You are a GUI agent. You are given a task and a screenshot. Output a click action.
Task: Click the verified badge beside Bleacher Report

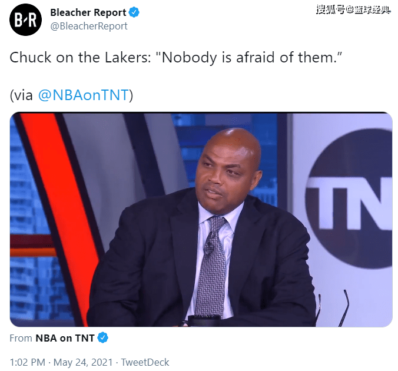[134, 12]
